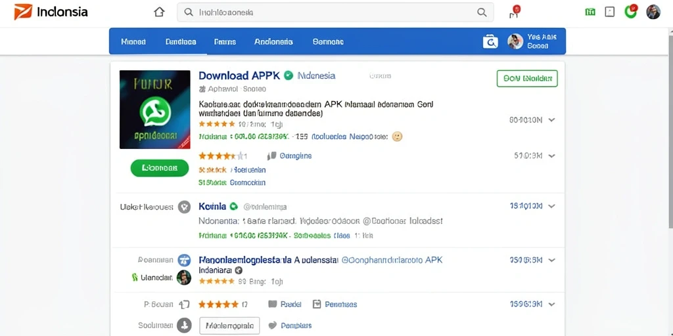Screen dimensions: 673x336
Task: Select the Nioned tab in the blue bar
Action: 133,42
